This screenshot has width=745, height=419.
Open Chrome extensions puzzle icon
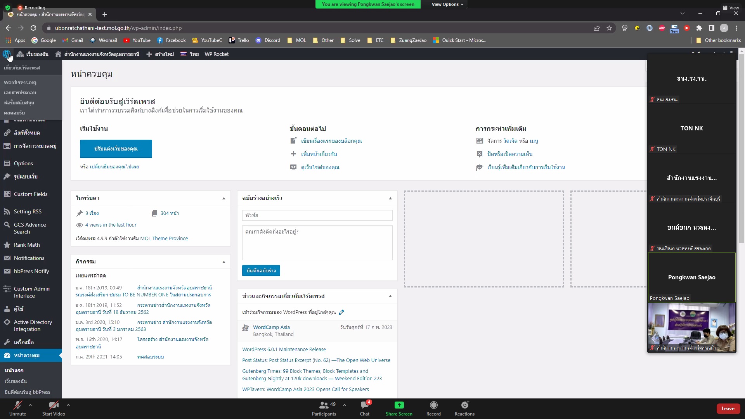pyautogui.click(x=699, y=28)
